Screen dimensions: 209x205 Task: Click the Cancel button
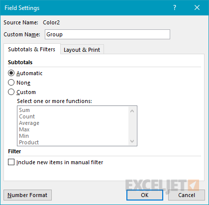187,195
